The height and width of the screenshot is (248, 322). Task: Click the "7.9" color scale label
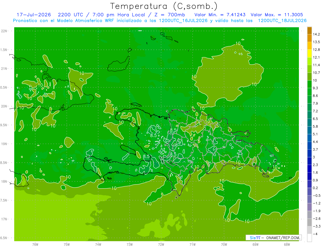[316, 103]
